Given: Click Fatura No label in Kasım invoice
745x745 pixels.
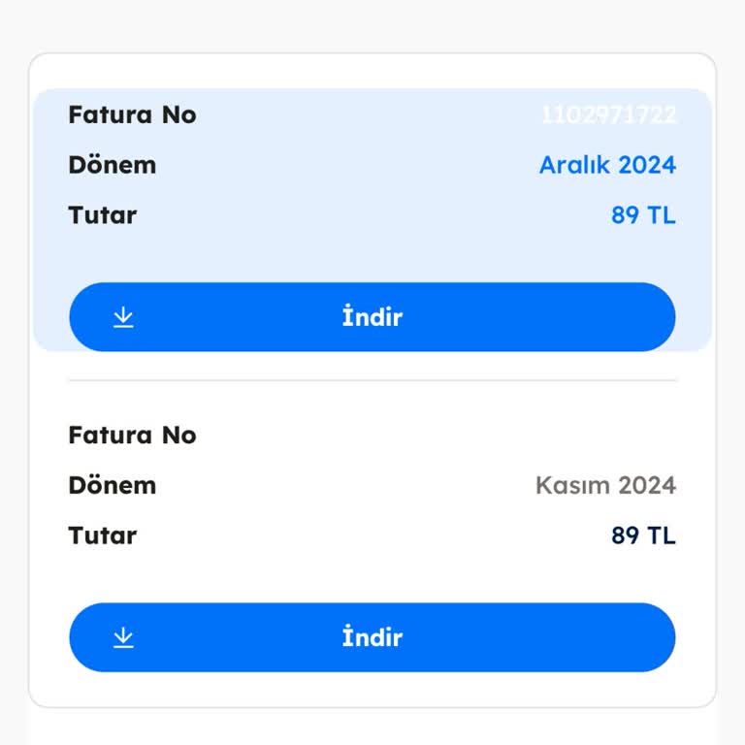Looking at the screenshot, I should click(x=132, y=435).
